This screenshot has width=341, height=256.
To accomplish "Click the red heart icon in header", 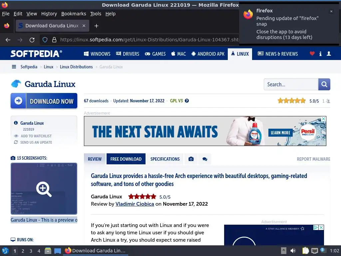I will [312, 54].
